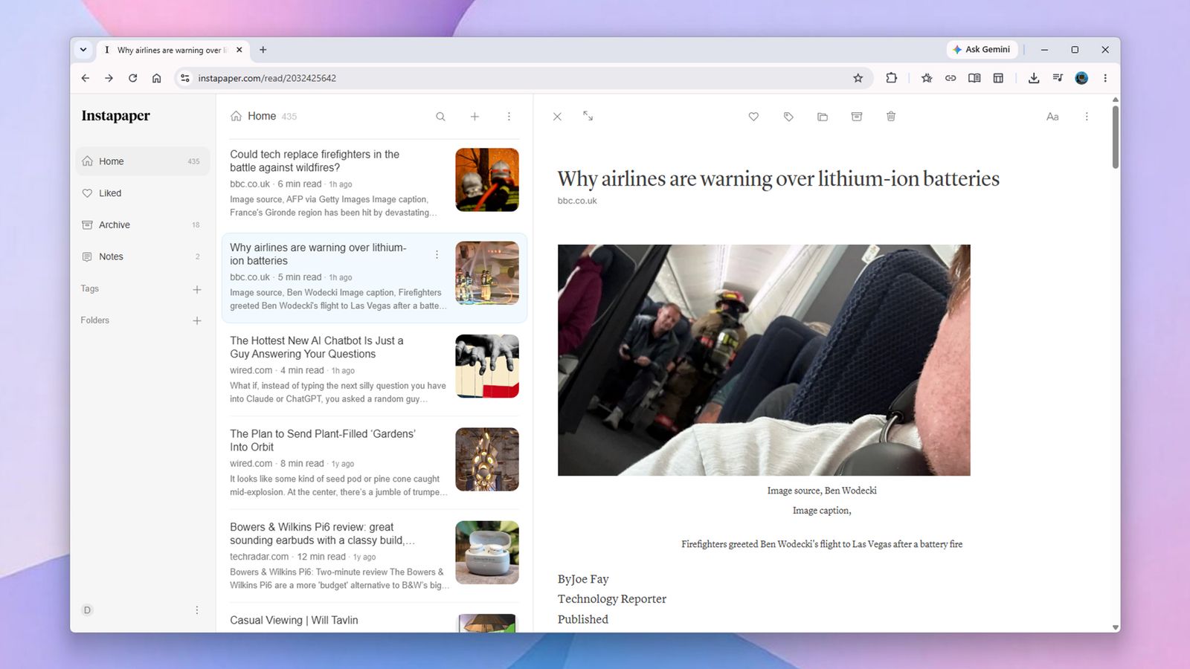Click the bbc.co.uk source under headline
1190x669 pixels.
pos(577,201)
